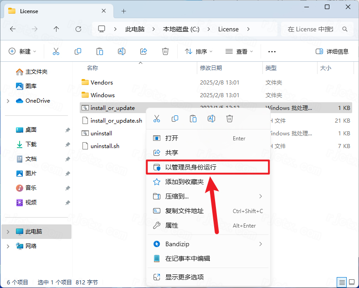Image resolution: width=359 pixels, height=288 pixels.
Task: Select 复制文件地址 in context menu
Action: pos(208,211)
